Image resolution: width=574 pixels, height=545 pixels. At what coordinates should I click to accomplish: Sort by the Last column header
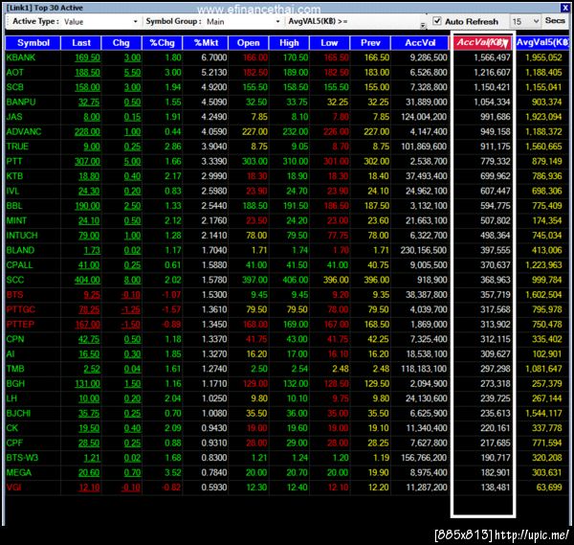[81, 43]
